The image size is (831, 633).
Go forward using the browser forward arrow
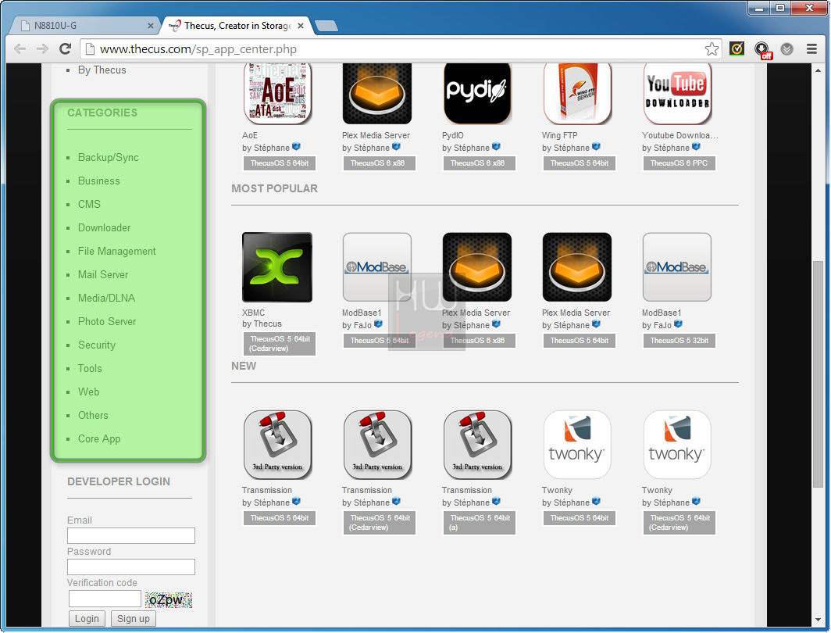pyautogui.click(x=42, y=49)
